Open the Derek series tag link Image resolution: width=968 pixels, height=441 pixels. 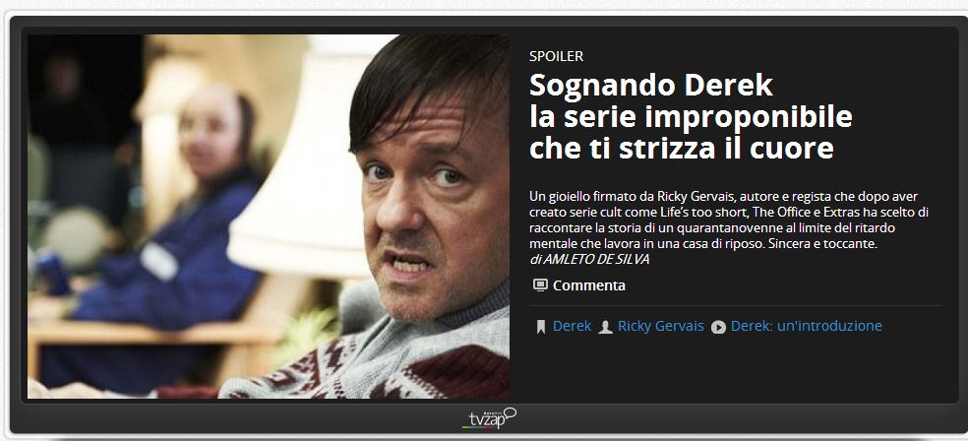point(572,326)
